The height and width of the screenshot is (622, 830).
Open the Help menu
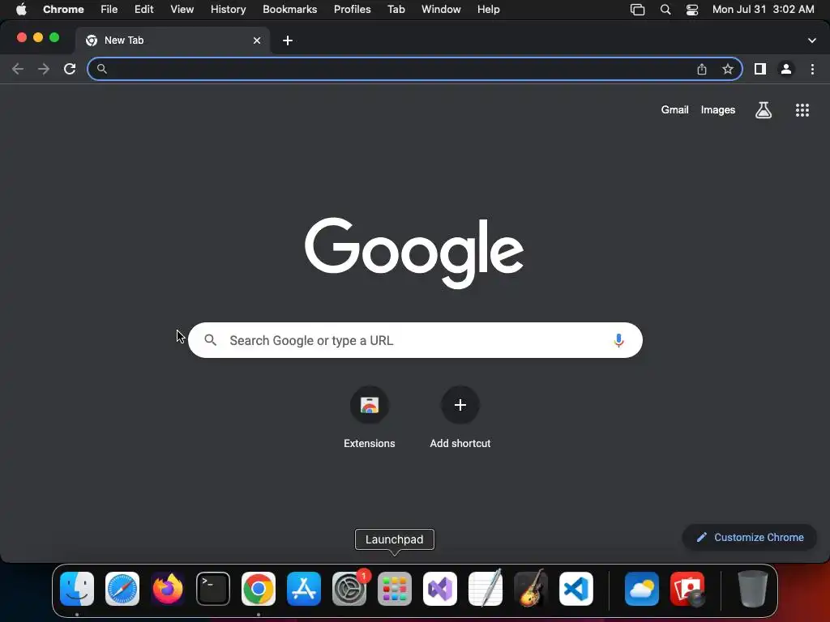click(x=488, y=10)
